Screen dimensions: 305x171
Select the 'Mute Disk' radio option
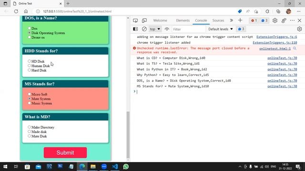coord(29,136)
